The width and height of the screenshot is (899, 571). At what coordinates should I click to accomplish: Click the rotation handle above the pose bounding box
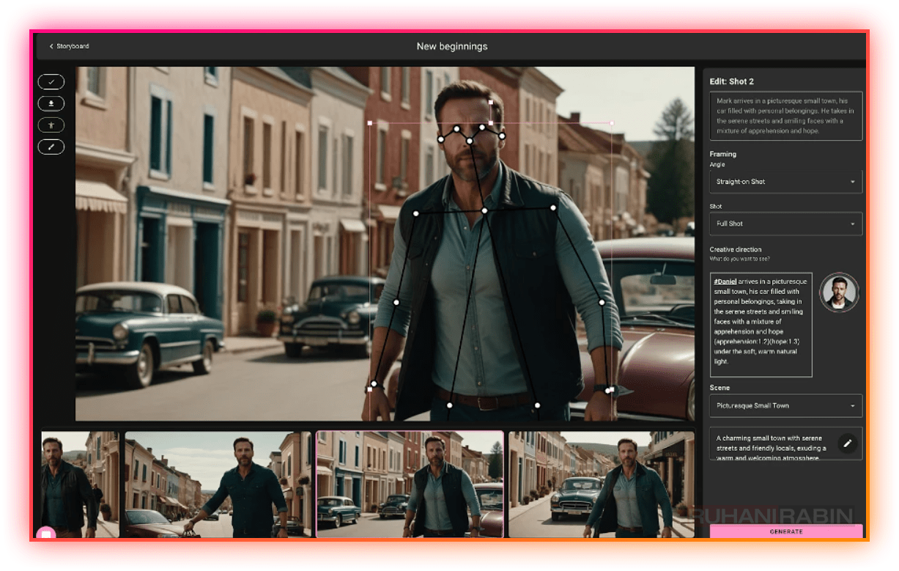[490, 102]
